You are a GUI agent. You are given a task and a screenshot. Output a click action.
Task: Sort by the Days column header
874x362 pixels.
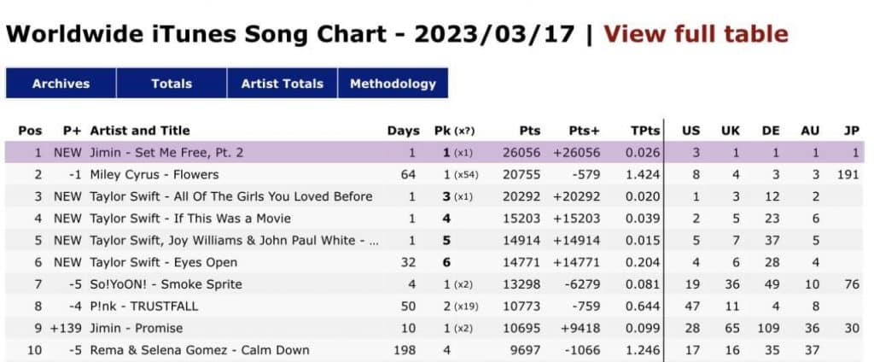click(403, 131)
